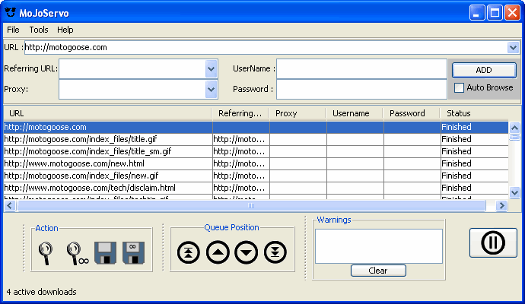Expand the URL dropdown list
This screenshot has height=304, width=525.
[514, 47]
